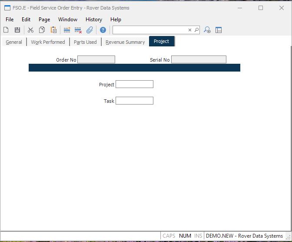Select the Revenue Summary tab

coord(125,42)
